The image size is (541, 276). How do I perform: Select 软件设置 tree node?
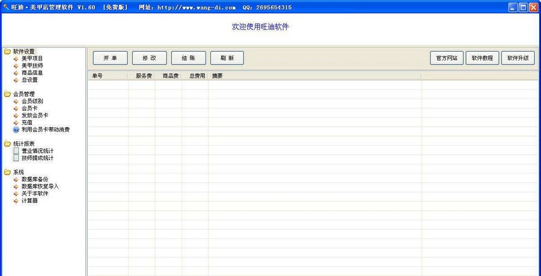coord(24,52)
